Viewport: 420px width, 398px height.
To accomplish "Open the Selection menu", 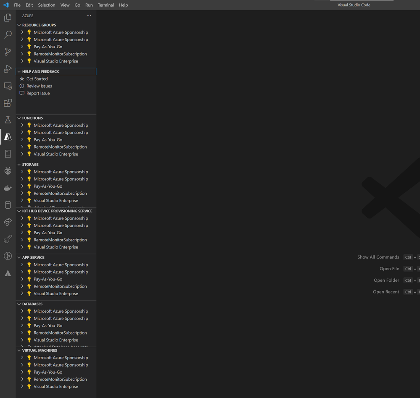I will click(47, 5).
